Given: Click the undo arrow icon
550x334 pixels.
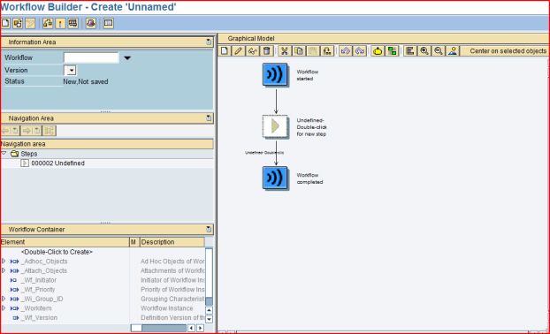Looking at the screenshot, I should [x=346, y=51].
